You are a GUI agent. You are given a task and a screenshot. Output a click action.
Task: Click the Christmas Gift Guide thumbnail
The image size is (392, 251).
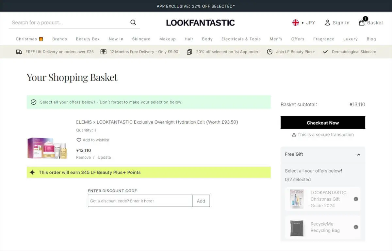[x=297, y=199]
